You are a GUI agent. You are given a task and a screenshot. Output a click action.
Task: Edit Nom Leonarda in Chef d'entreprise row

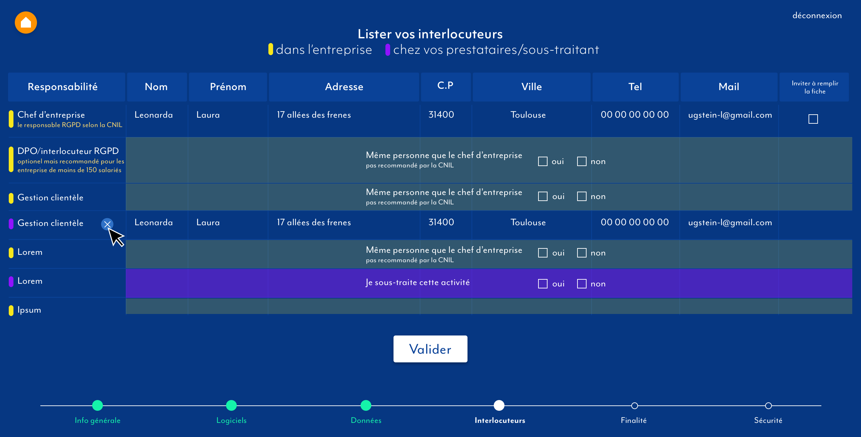pos(154,115)
